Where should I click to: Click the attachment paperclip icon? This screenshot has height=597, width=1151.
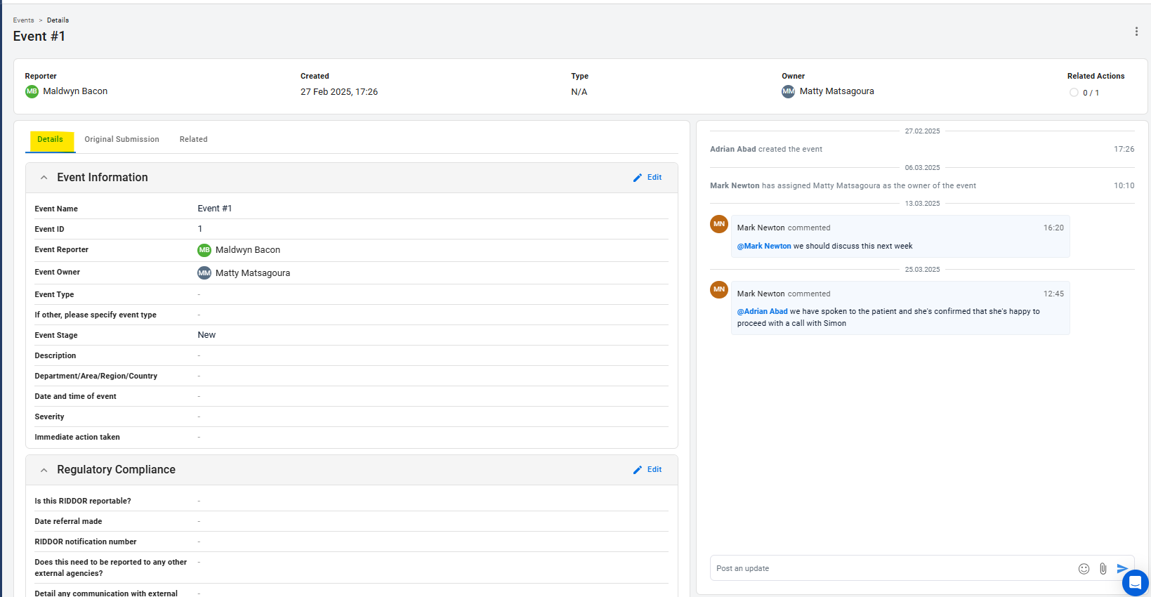coord(1103,569)
